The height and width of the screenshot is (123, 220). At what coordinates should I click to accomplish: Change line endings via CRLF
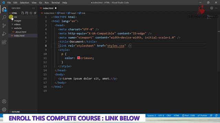169,115
